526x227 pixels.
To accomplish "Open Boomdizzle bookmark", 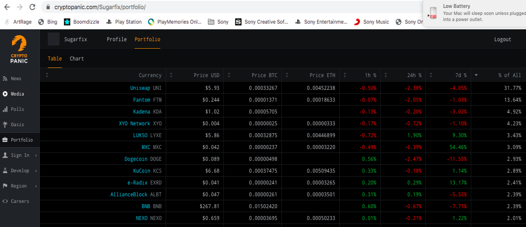I will point(82,21).
